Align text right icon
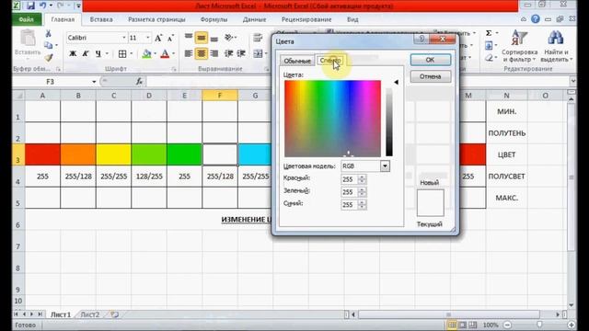Image resolution: width=589 pixels, height=331 pixels. tap(214, 53)
